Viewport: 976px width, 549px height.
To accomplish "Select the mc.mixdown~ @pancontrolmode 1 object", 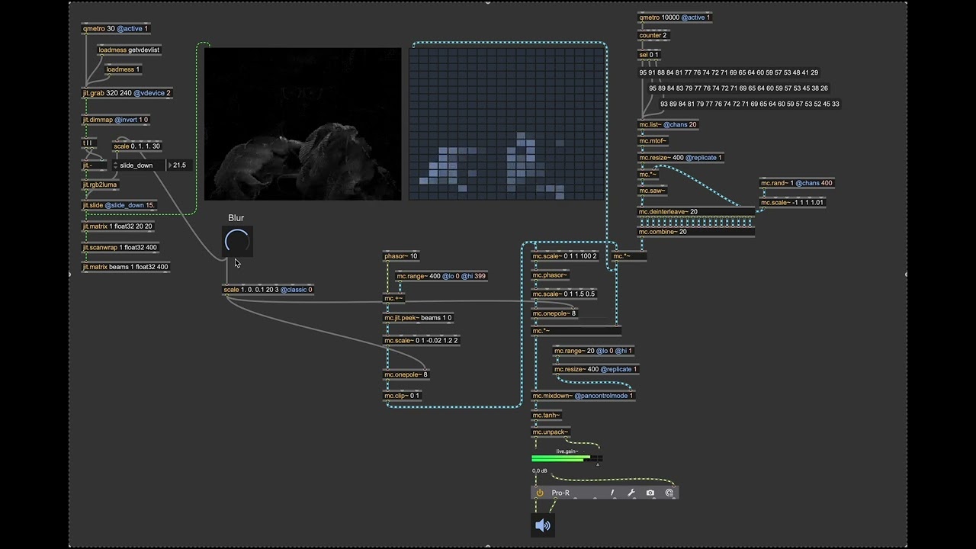I will coord(583,396).
